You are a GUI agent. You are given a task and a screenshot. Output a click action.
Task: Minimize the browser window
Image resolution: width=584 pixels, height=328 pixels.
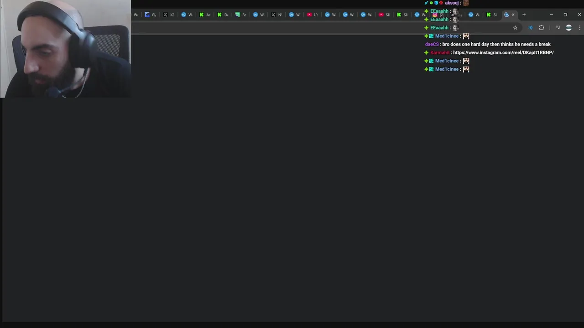point(551,15)
